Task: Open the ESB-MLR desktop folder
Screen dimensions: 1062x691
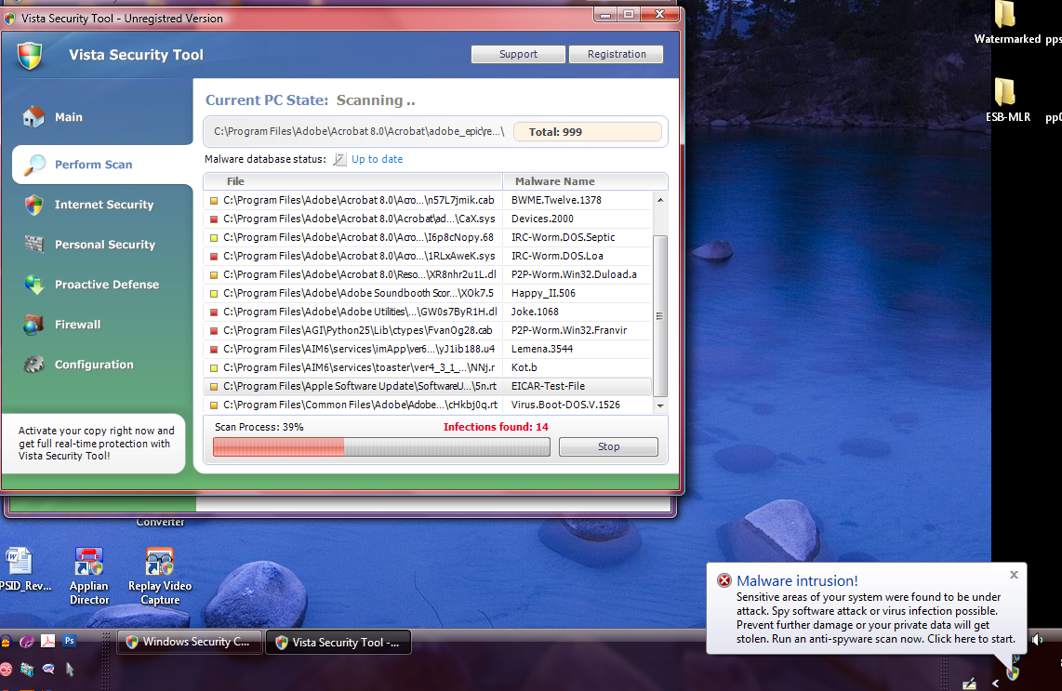Action: (1006, 92)
